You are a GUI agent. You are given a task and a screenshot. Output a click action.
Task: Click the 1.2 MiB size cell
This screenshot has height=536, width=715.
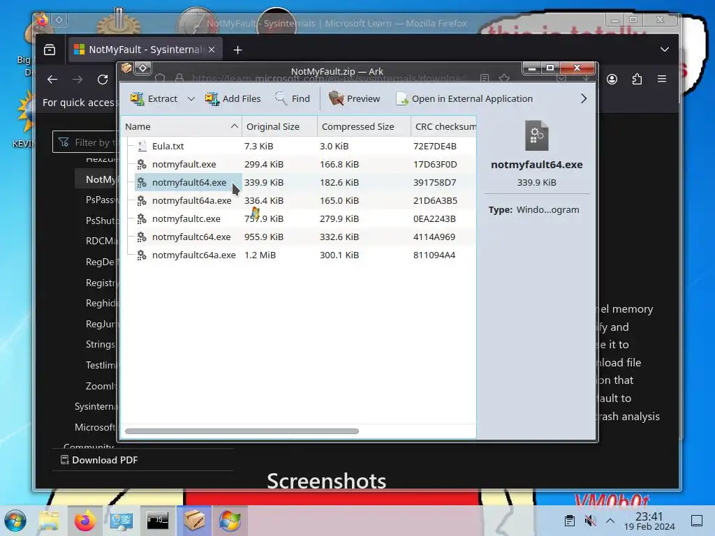pyautogui.click(x=260, y=255)
